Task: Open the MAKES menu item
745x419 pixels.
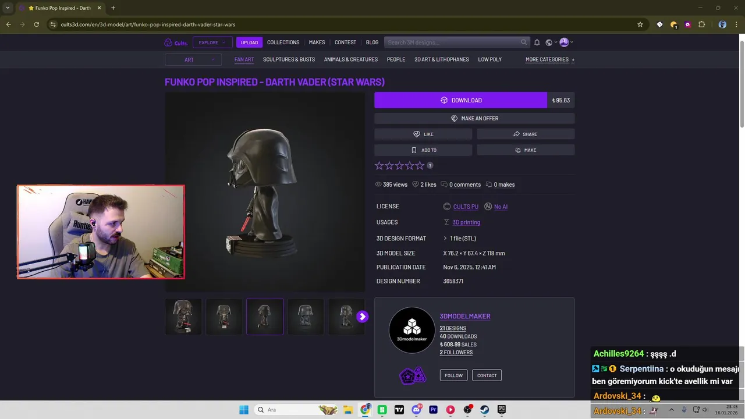Action: tap(317, 42)
